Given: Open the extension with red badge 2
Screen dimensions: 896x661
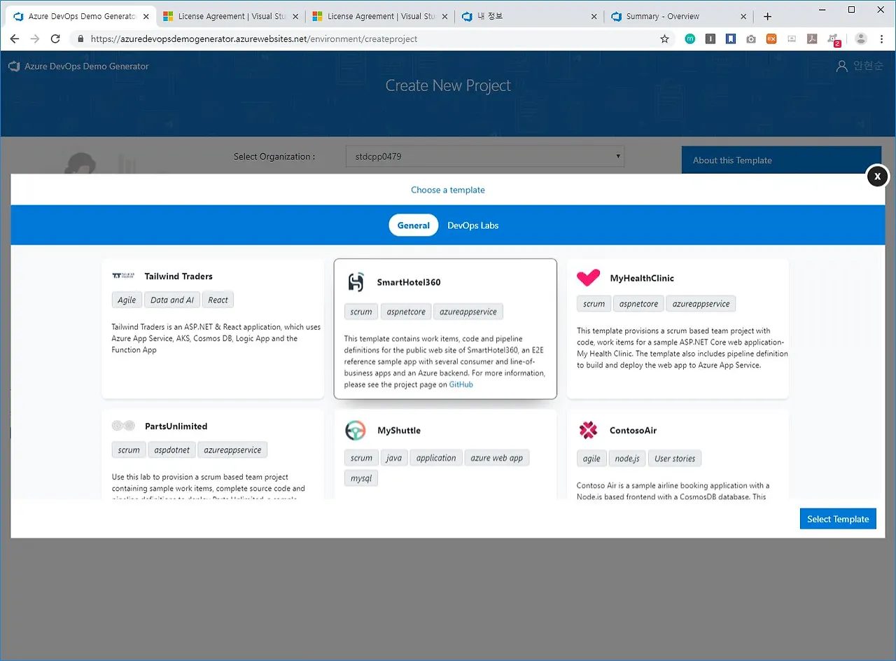Looking at the screenshot, I should 833,40.
